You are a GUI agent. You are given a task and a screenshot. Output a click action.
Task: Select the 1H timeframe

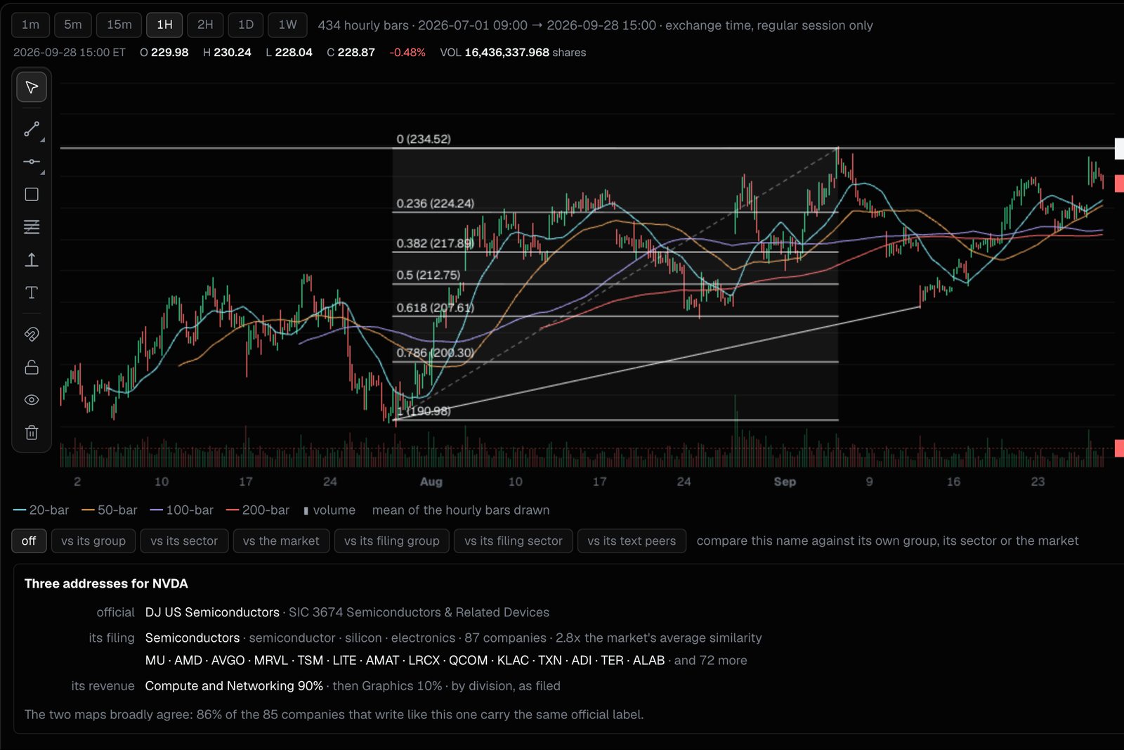point(164,25)
